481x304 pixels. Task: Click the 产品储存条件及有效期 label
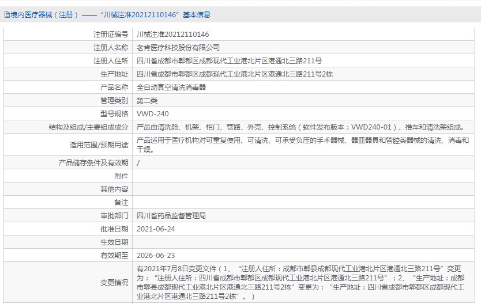coord(93,162)
